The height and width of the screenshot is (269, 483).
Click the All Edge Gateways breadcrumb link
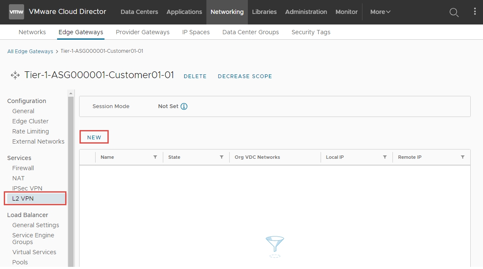[30, 51]
